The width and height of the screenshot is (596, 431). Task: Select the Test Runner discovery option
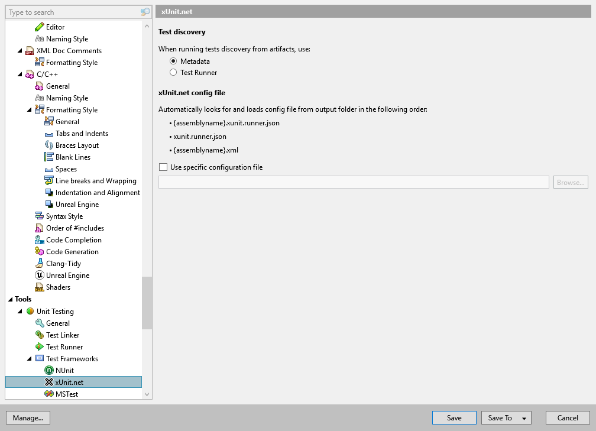coord(173,72)
